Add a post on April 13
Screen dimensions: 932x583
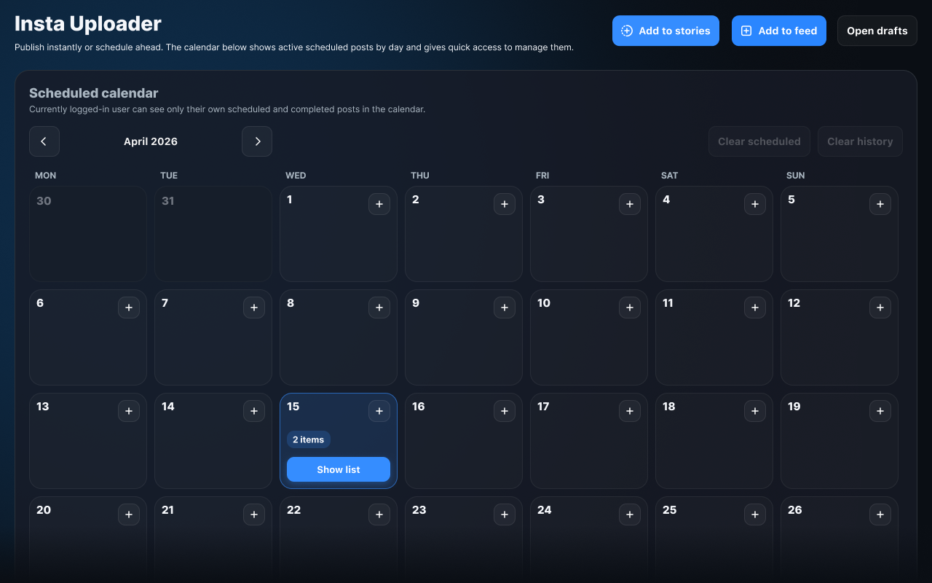tap(129, 411)
